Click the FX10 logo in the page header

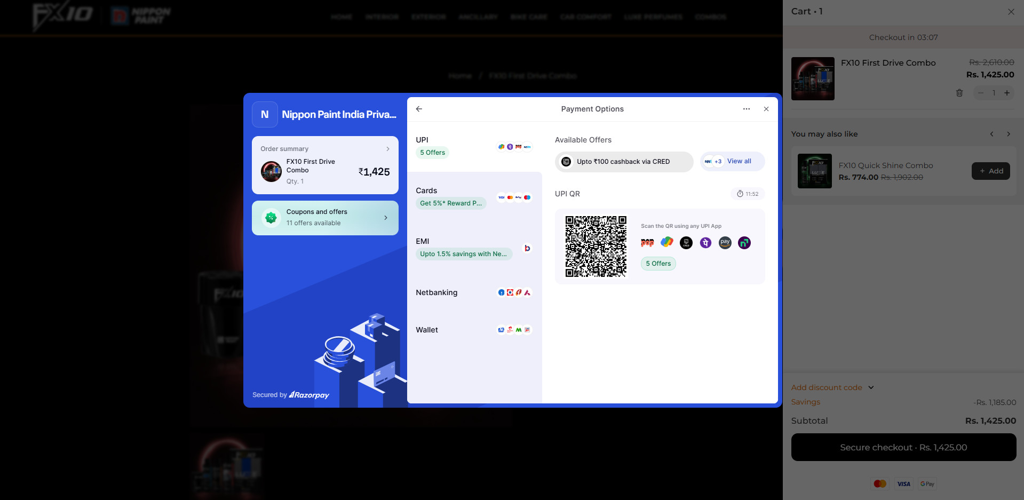[62, 16]
